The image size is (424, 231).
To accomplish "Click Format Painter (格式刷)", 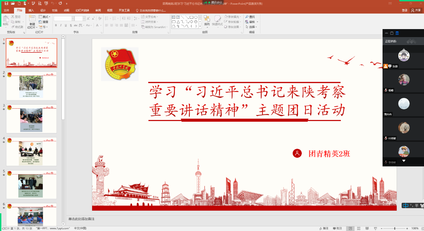I will point(17,27).
